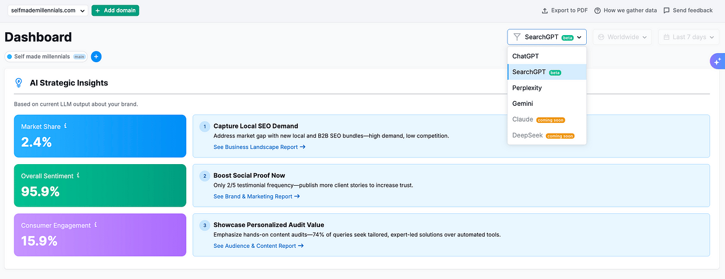Screen dimensions: 725x279
Task: Click the Overall Sentiment info icon
Action: click(78, 175)
